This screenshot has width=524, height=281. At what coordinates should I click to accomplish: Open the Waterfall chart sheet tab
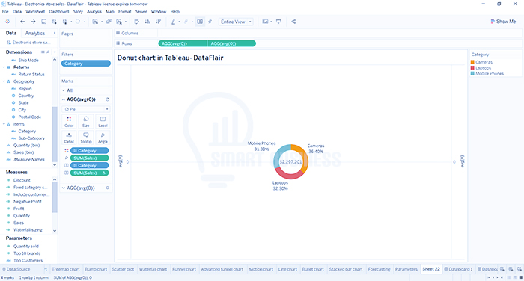(x=153, y=269)
